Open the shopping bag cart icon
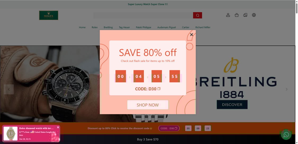This screenshot has height=144, width=298. (x=237, y=15)
